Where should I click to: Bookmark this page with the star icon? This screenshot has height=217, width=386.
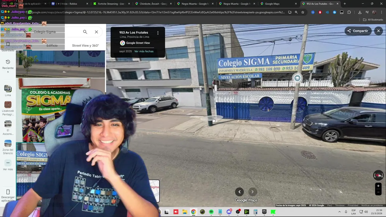(303, 12)
